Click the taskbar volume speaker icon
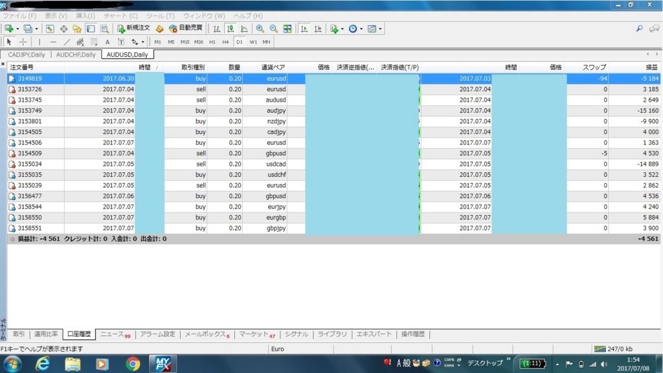663x373 pixels. tap(604, 364)
